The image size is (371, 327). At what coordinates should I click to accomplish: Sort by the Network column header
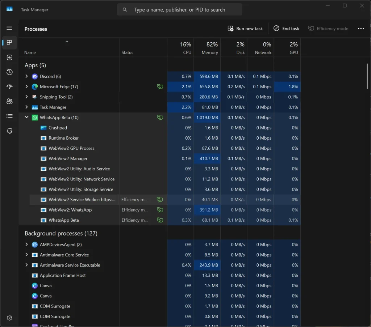point(260,48)
